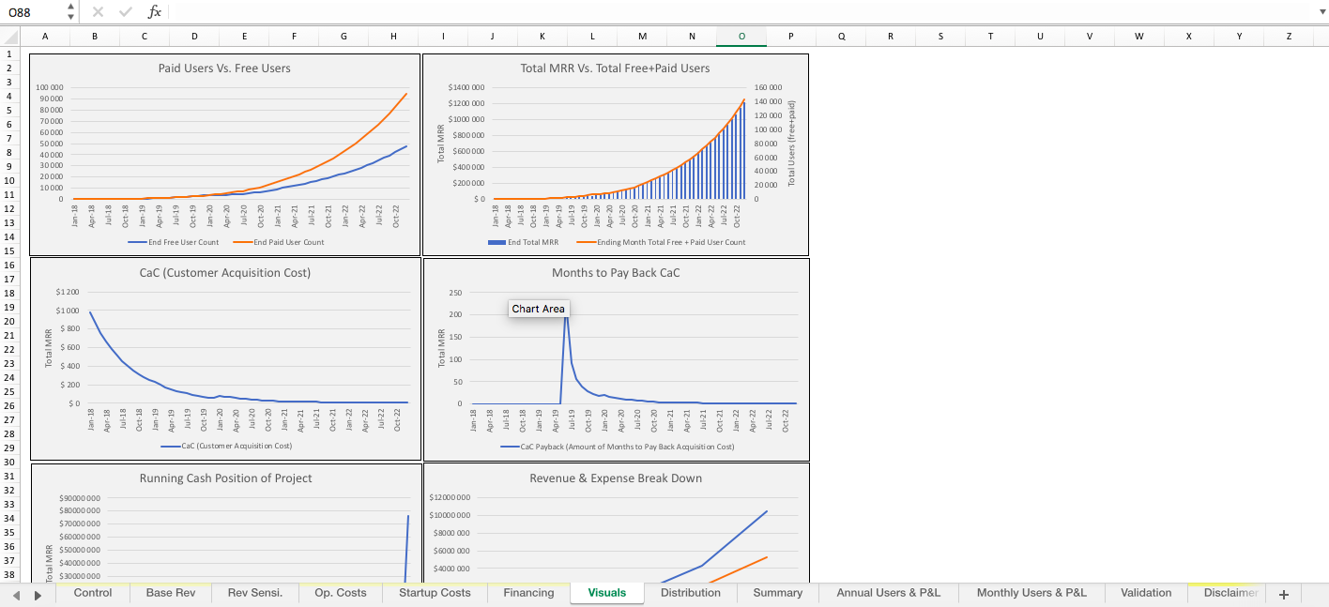The width and height of the screenshot is (1329, 607).
Task: Click the right sheet-navigation arrow
Action: coord(38,593)
